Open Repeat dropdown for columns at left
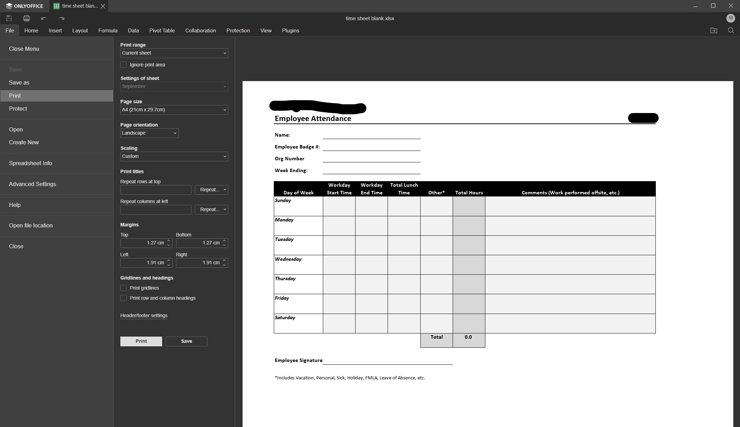 coord(212,210)
